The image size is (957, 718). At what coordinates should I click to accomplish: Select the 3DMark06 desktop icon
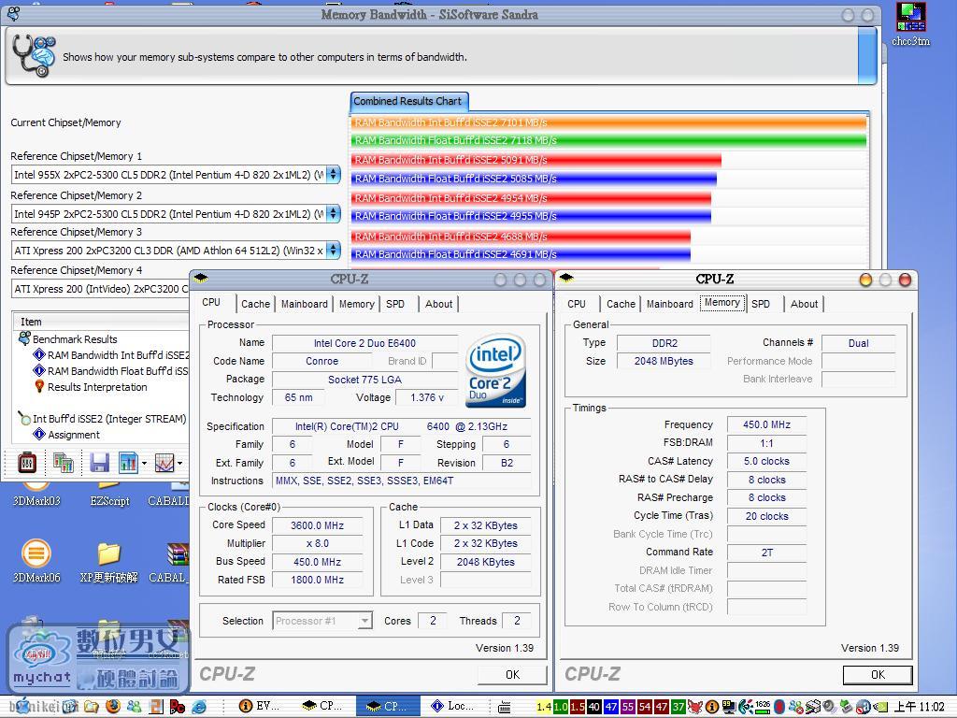click(x=36, y=561)
